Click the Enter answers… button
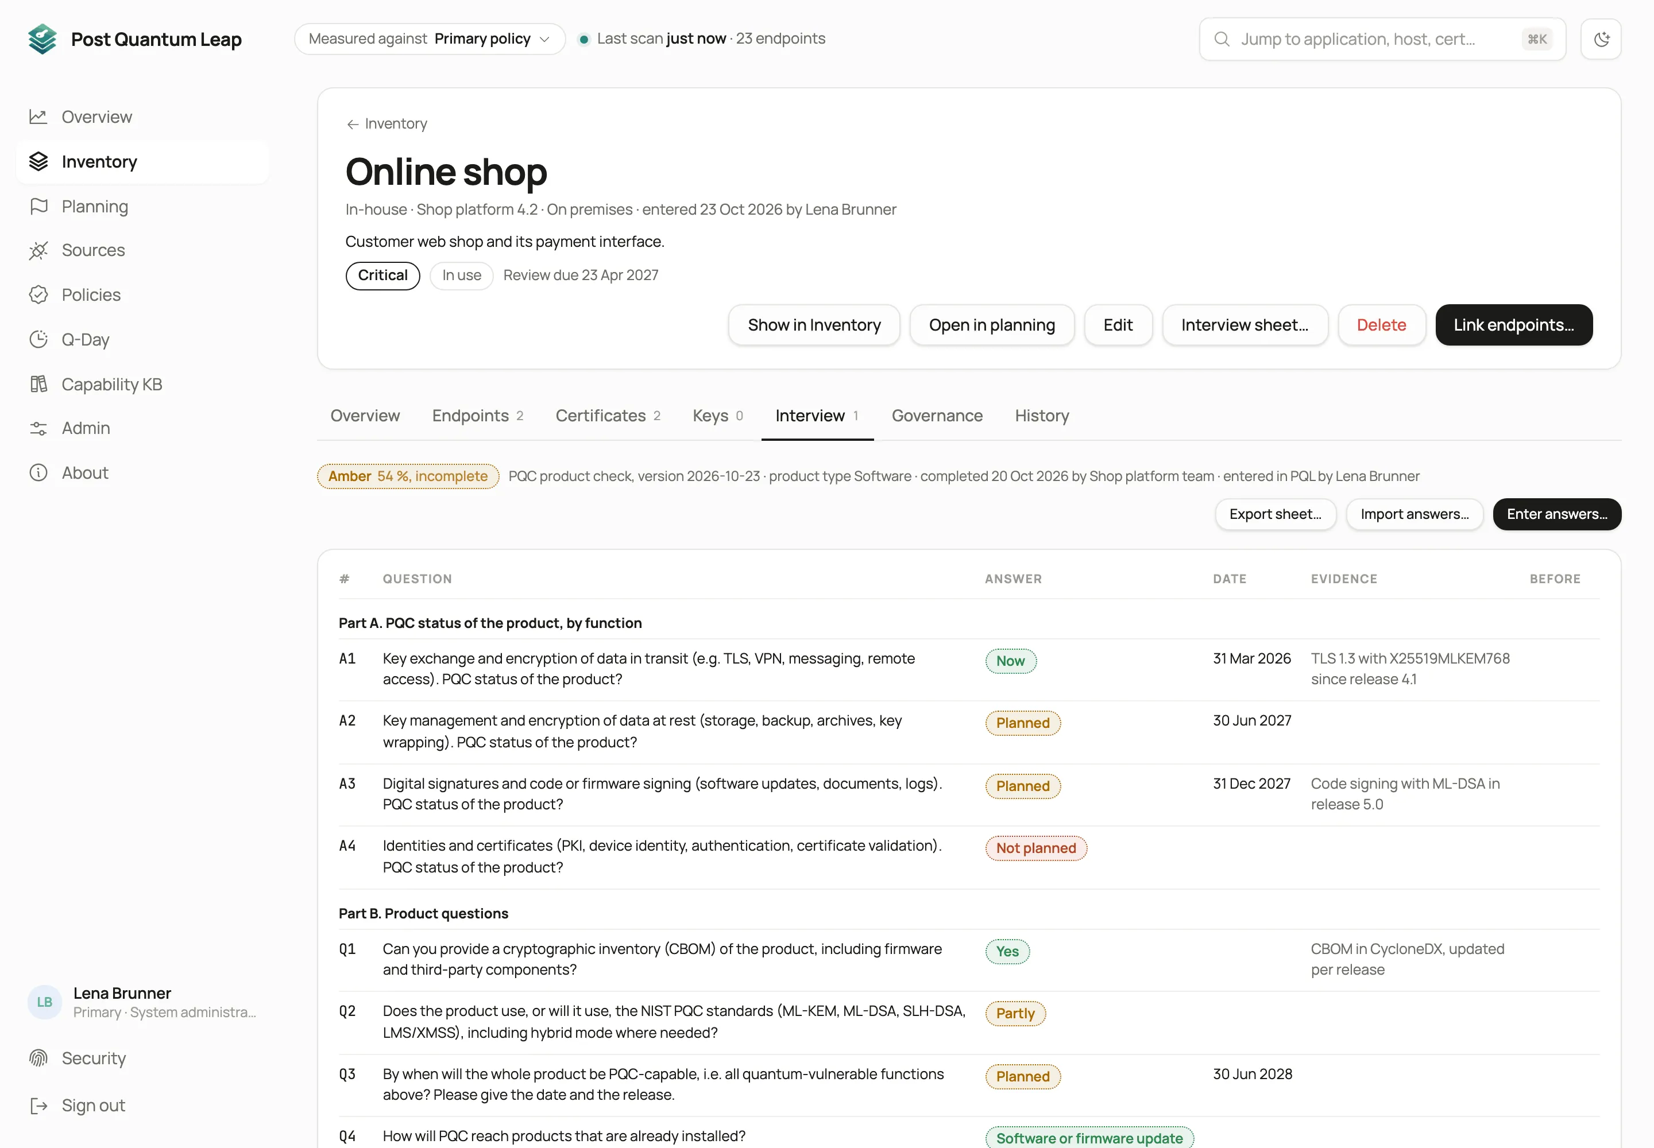Viewport: 1654px width, 1148px height. (1557, 514)
